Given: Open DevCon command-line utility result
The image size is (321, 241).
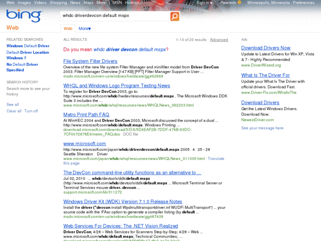Looking at the screenshot, I should coord(132,173).
